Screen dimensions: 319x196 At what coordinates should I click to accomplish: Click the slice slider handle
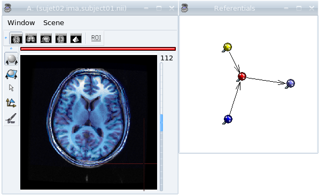(x=161, y=123)
